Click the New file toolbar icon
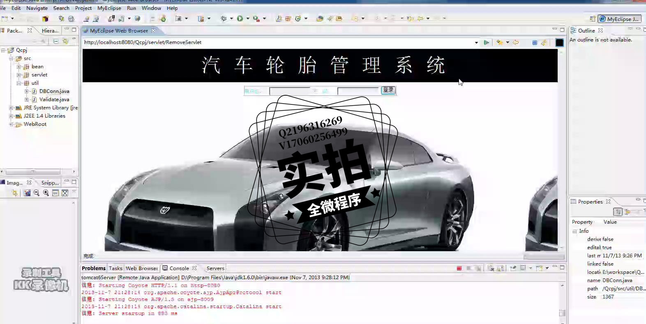The image size is (646, 324). pyautogui.click(x=5, y=19)
